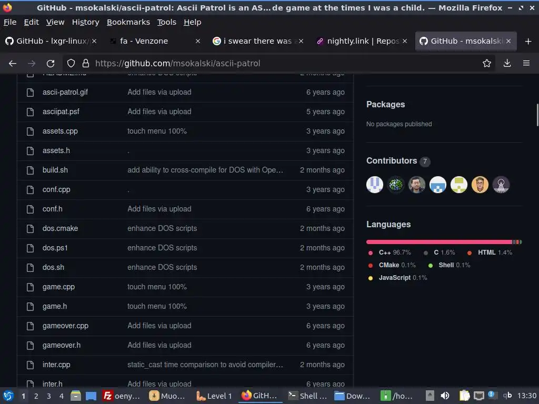This screenshot has height=404, width=539.
Task: Open the second contributor avatar with green pattern
Action: [x=396, y=185]
